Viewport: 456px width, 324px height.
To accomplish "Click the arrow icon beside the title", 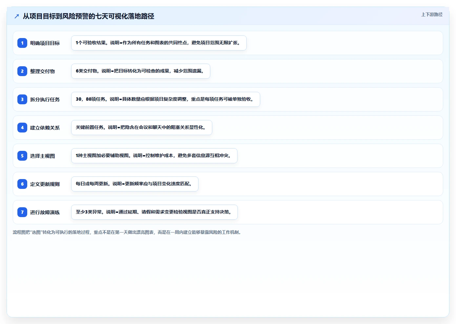I will click(x=17, y=16).
